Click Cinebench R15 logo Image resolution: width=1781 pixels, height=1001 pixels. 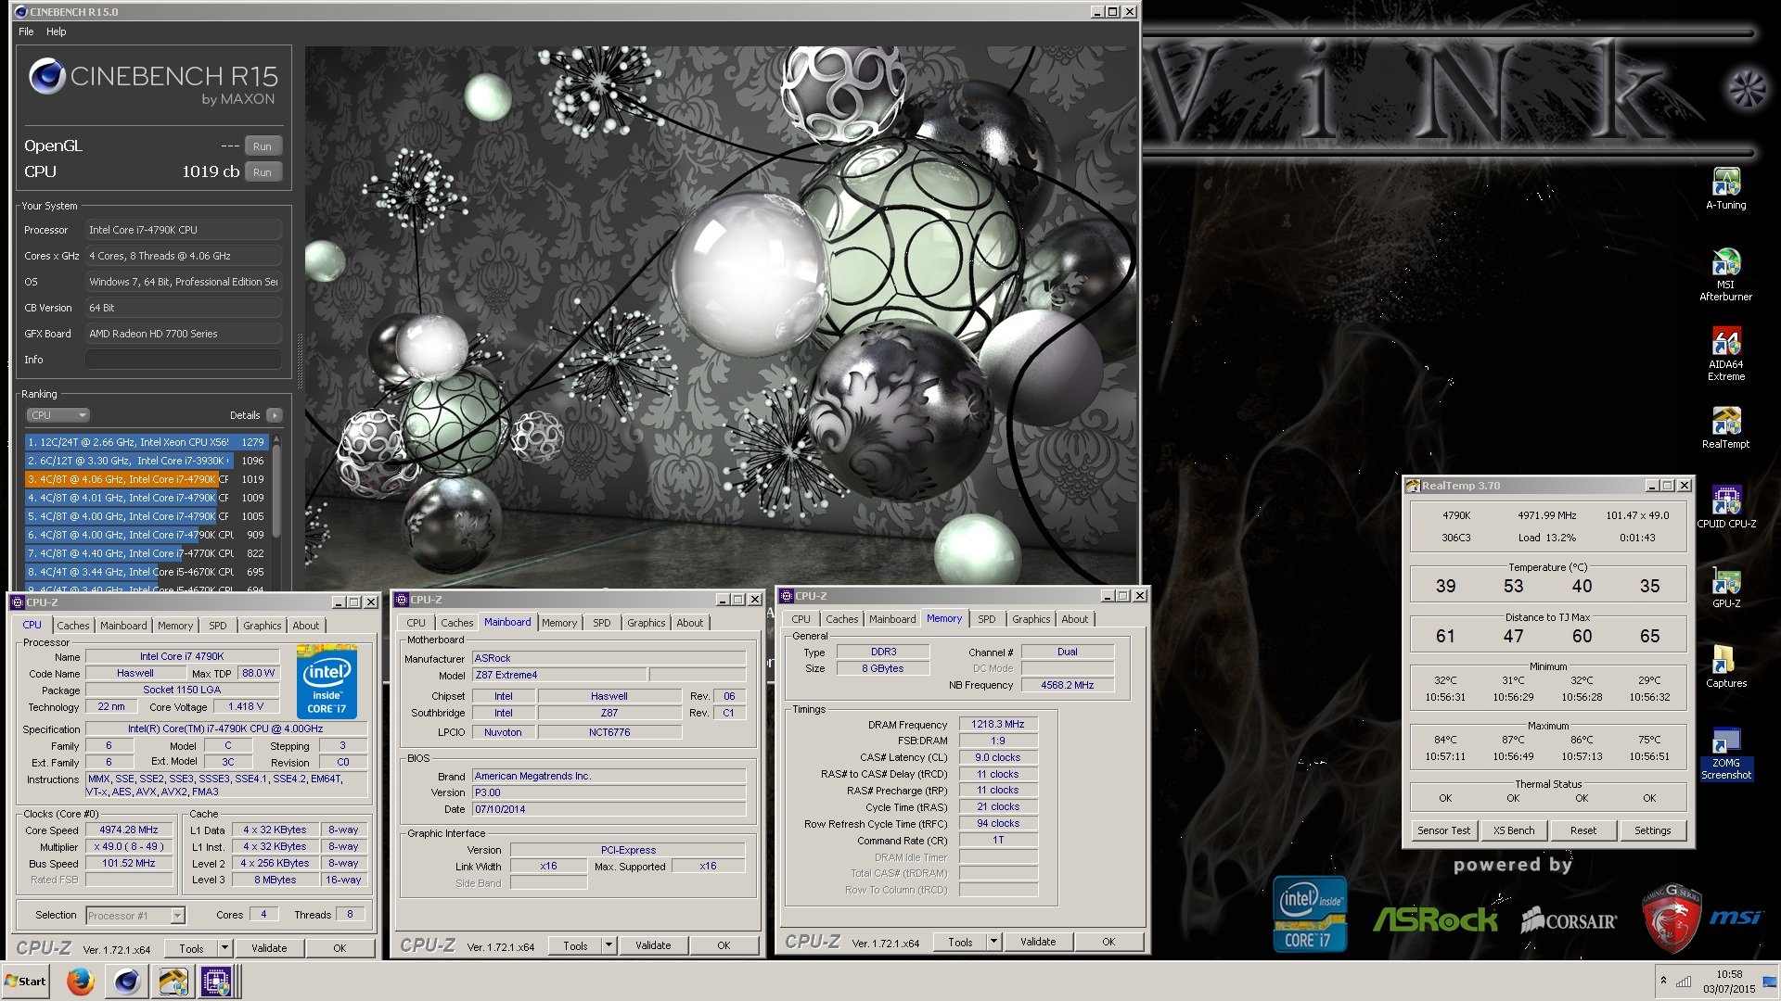tap(154, 82)
